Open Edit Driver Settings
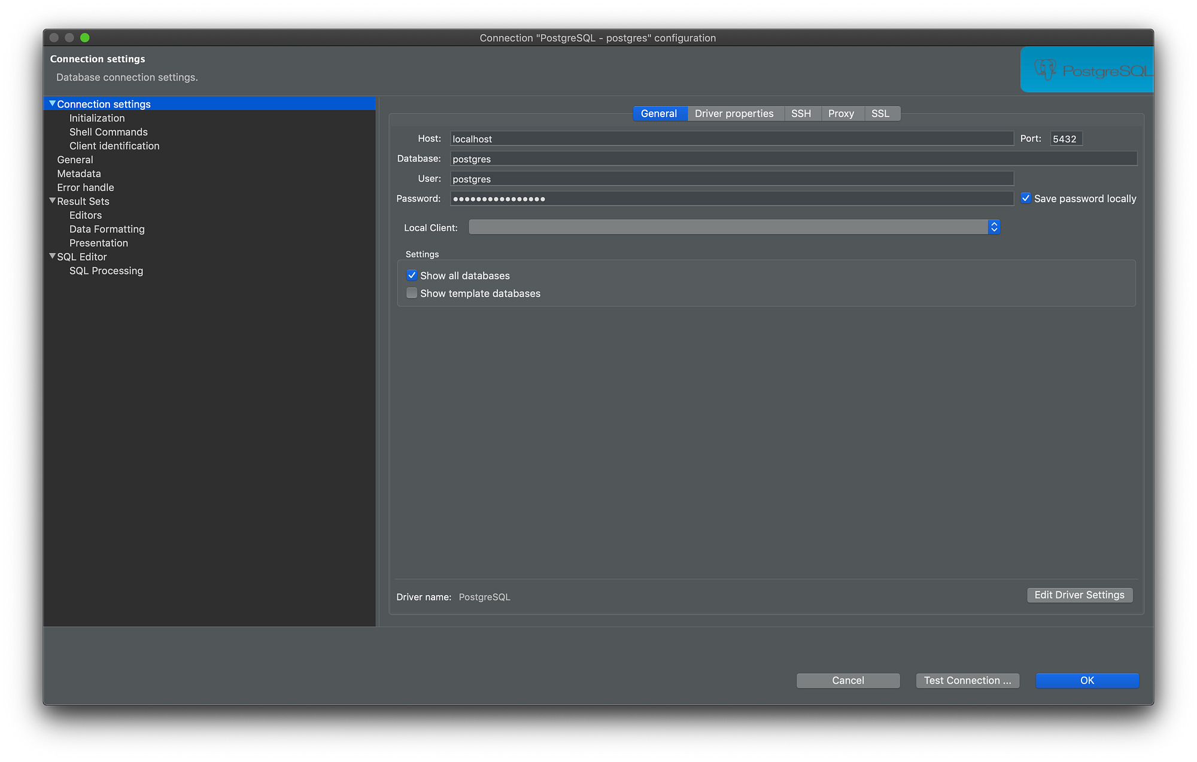1197x762 pixels. tap(1080, 595)
